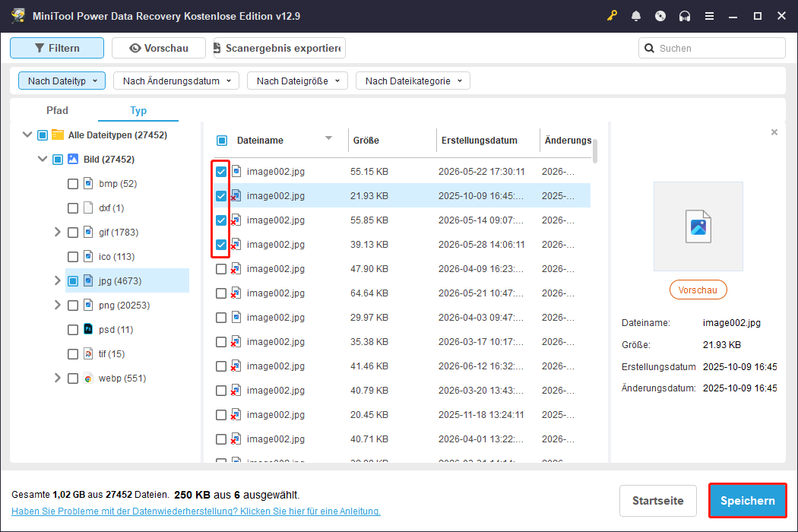Image resolution: width=798 pixels, height=532 pixels.
Task: Open the Nach Änderungsdatum dropdown
Action: coord(176,81)
